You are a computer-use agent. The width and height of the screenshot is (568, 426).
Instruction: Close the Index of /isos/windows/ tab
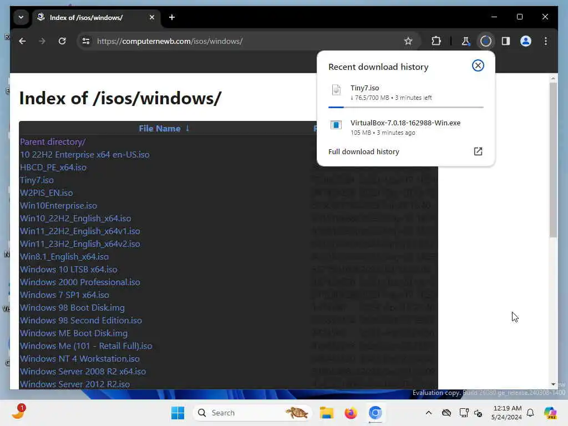click(x=152, y=17)
